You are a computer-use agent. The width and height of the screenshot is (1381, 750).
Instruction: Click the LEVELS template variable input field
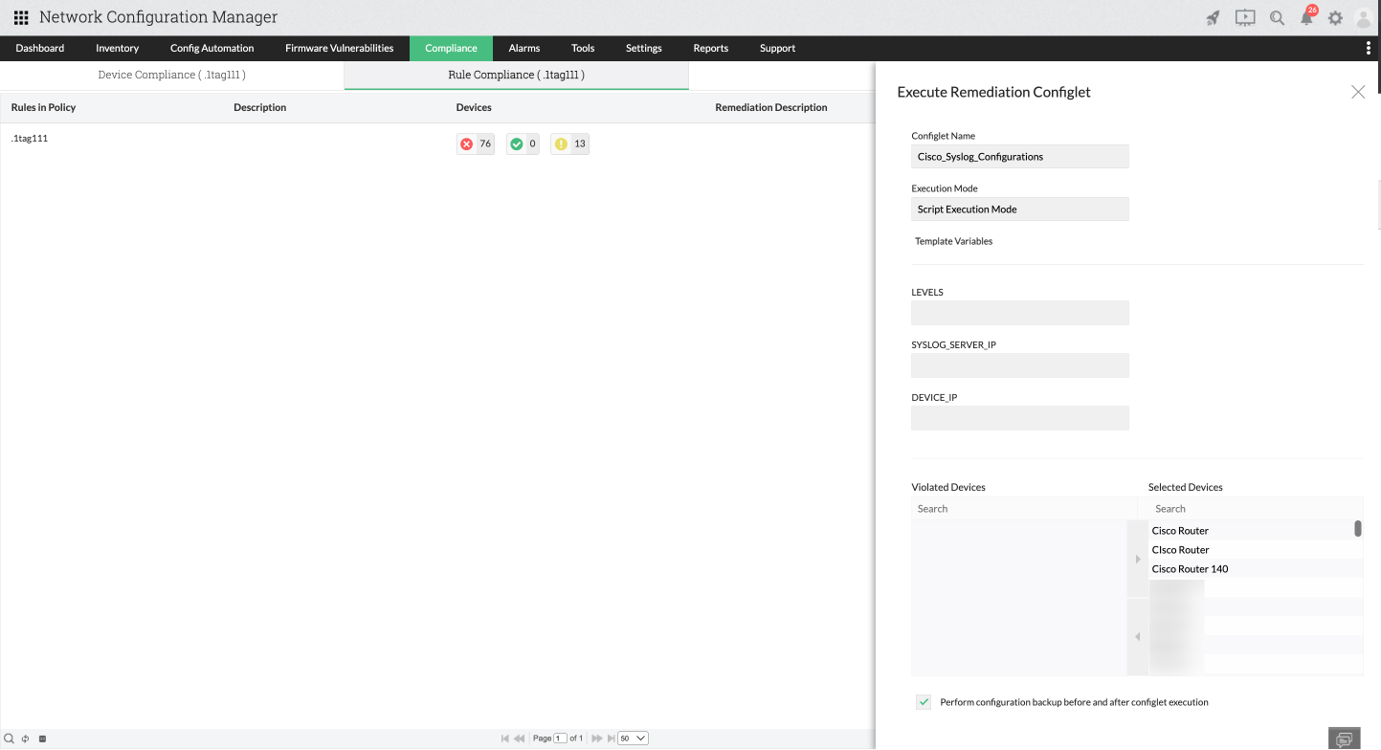(x=1019, y=313)
